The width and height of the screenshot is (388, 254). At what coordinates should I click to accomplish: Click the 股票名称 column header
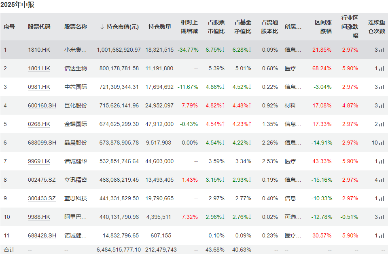(x=76, y=27)
